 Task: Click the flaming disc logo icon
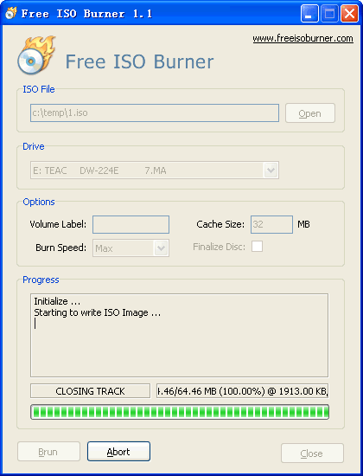coord(36,55)
